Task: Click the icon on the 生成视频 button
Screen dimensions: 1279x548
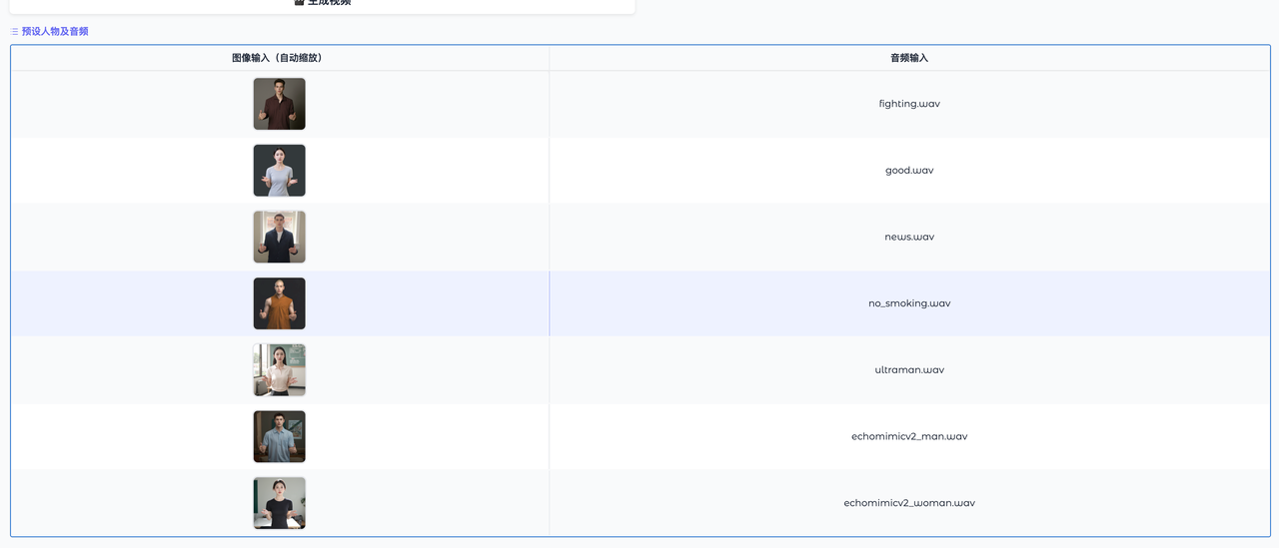Action: pos(299,2)
